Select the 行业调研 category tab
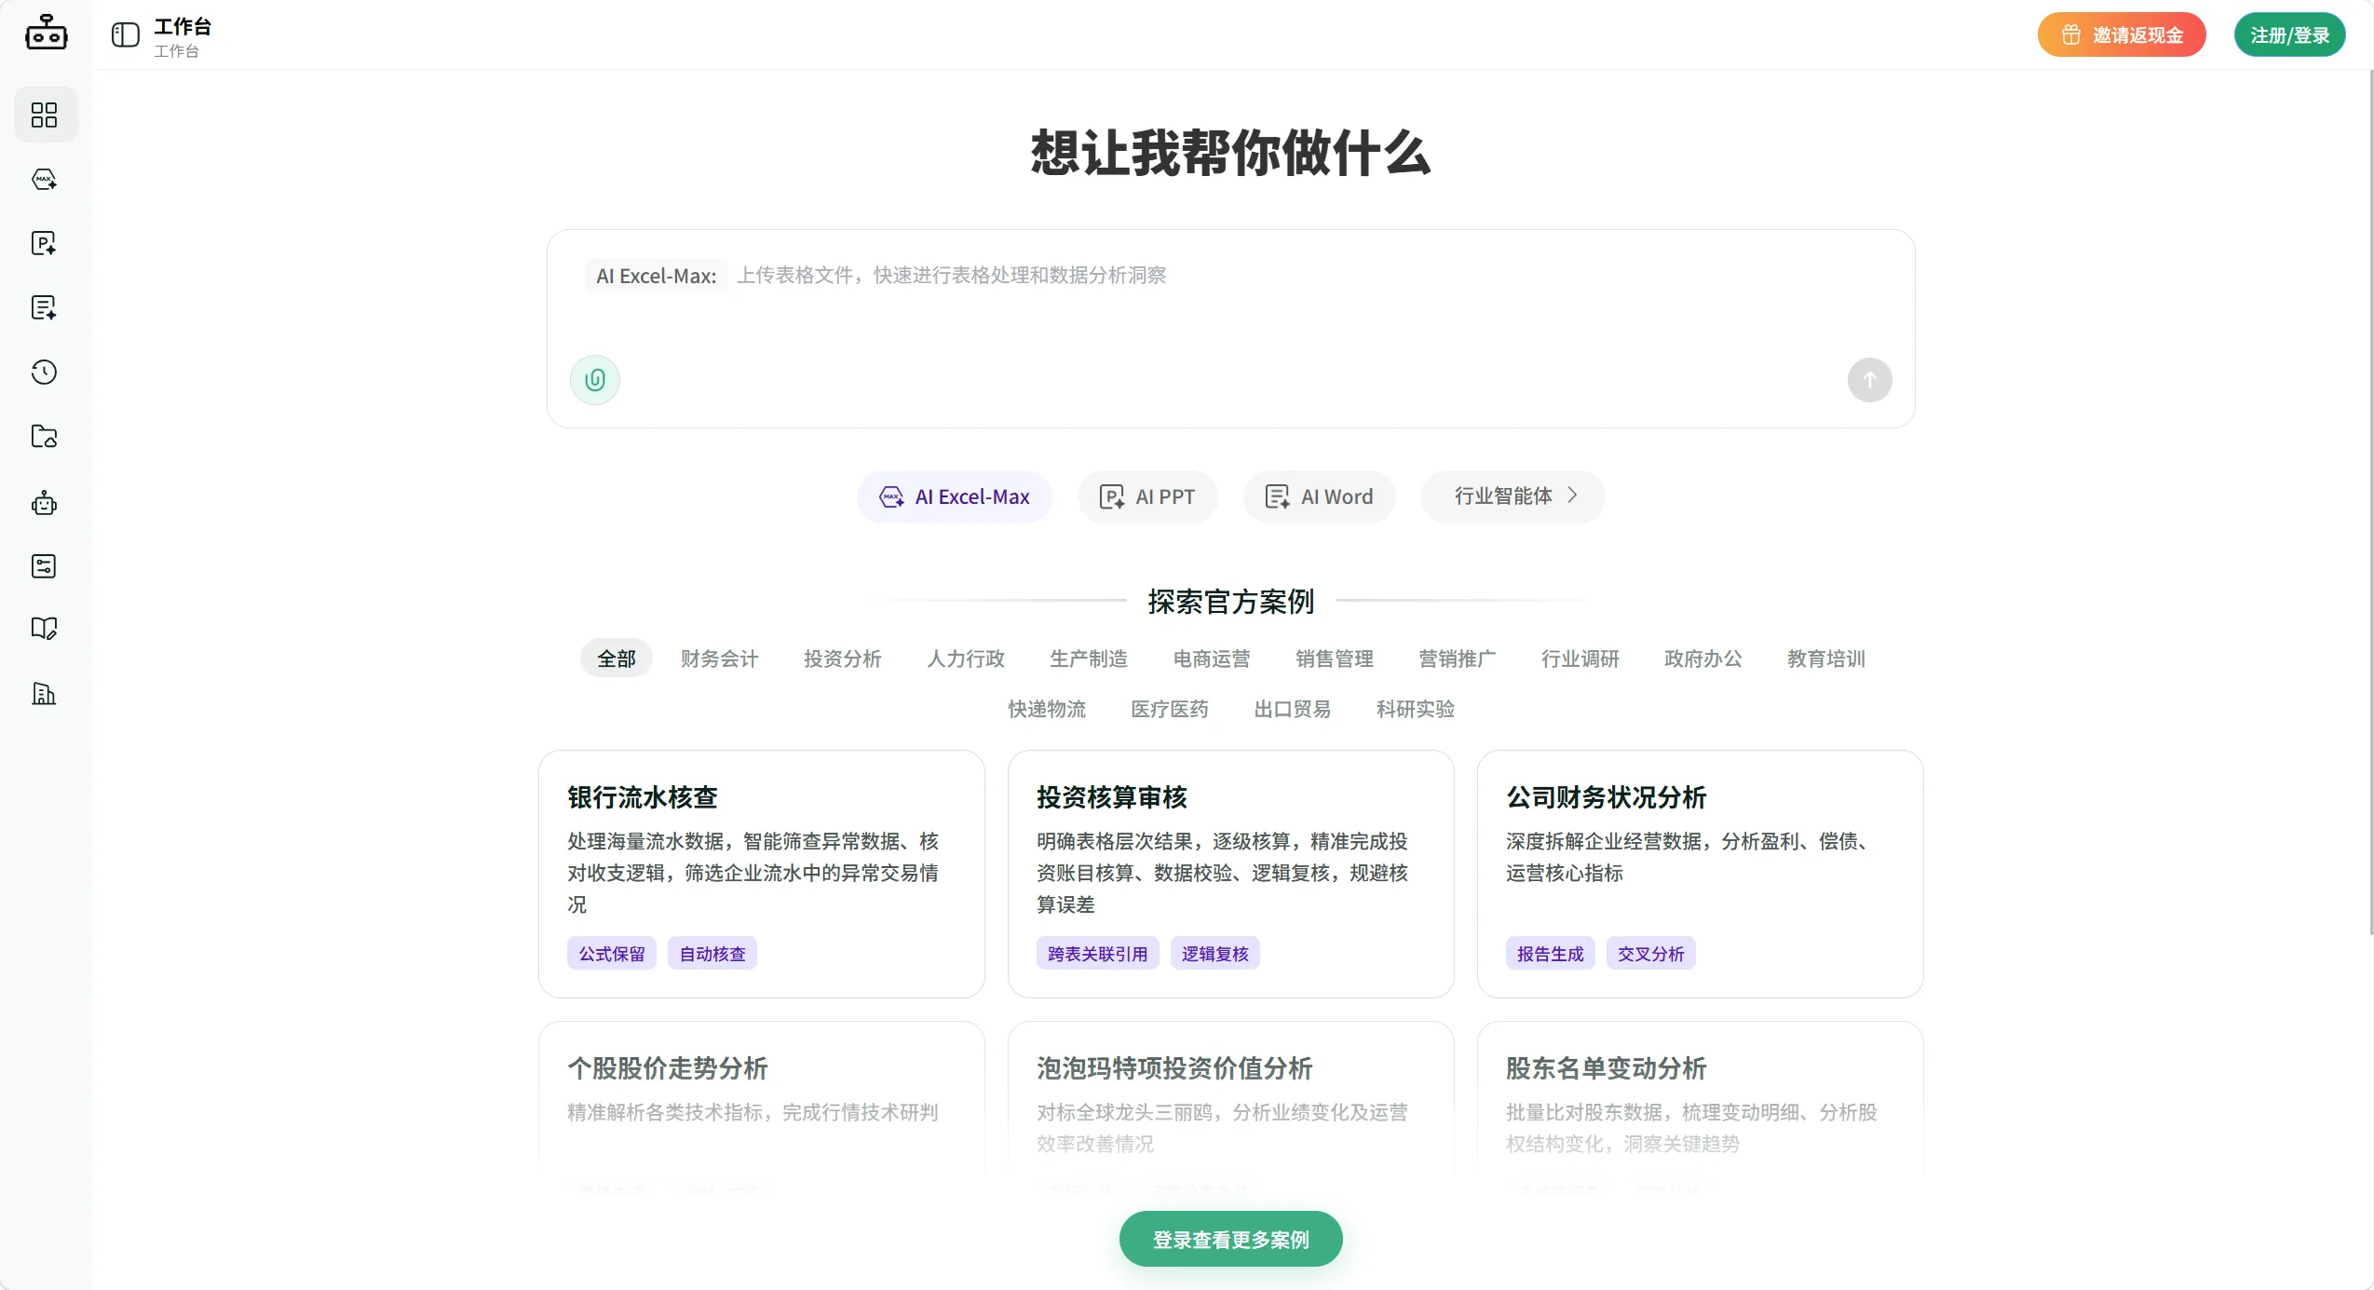This screenshot has width=2374, height=1290. pyautogui.click(x=1580, y=659)
